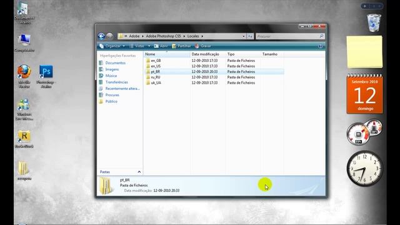Open Documentos in favorite links

[115, 62]
